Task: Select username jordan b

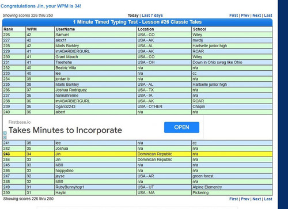Action: [x=63, y=79]
